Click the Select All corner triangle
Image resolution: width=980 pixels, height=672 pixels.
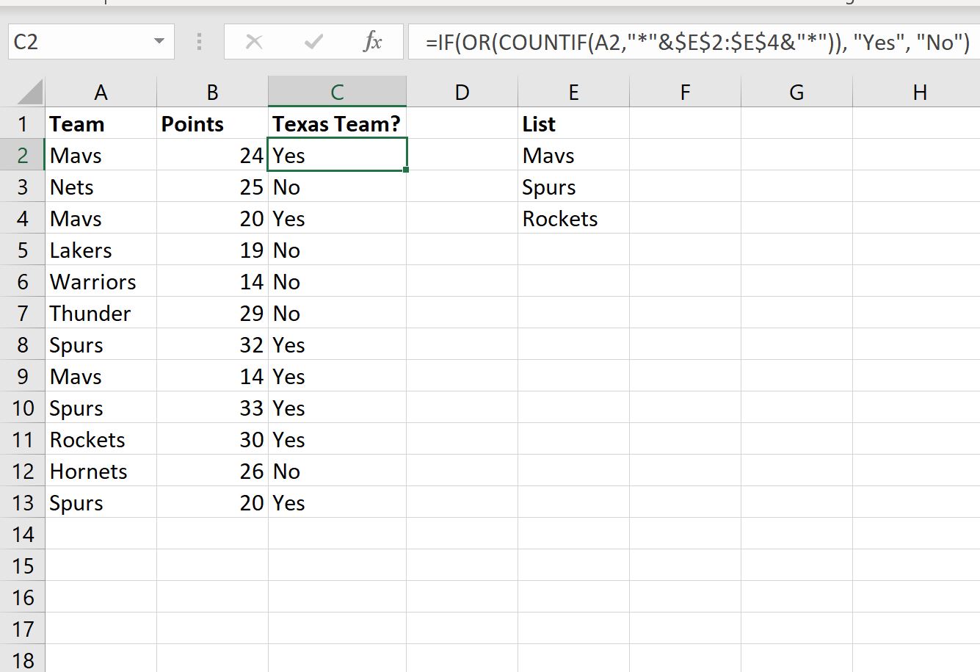[x=29, y=92]
